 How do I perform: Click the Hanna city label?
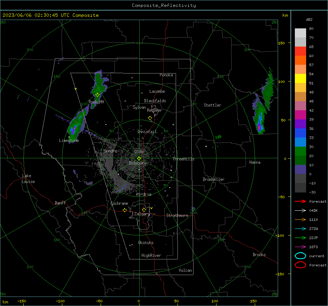click(255, 162)
